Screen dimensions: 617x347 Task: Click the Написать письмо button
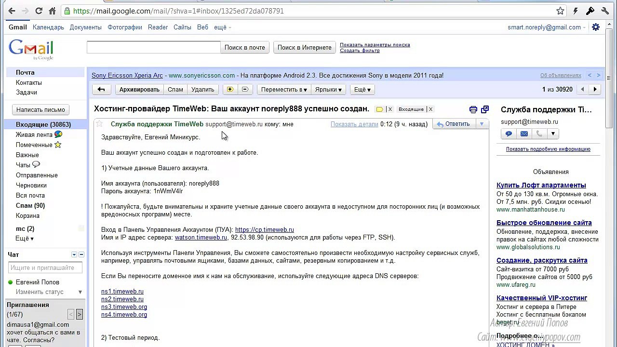[x=40, y=110]
